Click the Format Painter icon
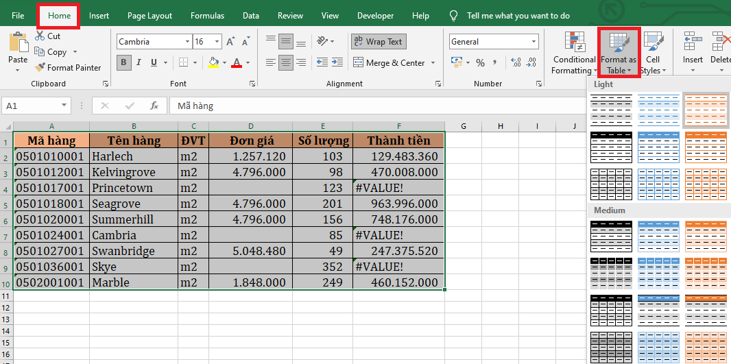Screen dimensions: 731x364 pyautogui.click(x=40, y=68)
